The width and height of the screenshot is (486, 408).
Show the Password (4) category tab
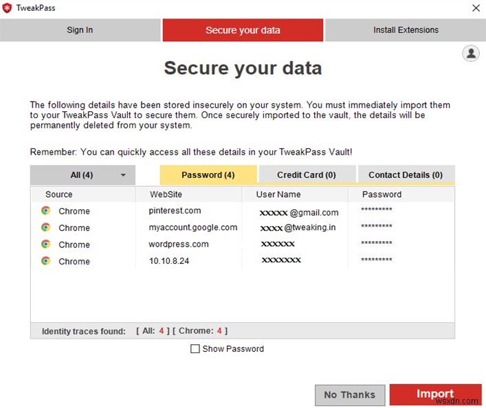tap(208, 175)
